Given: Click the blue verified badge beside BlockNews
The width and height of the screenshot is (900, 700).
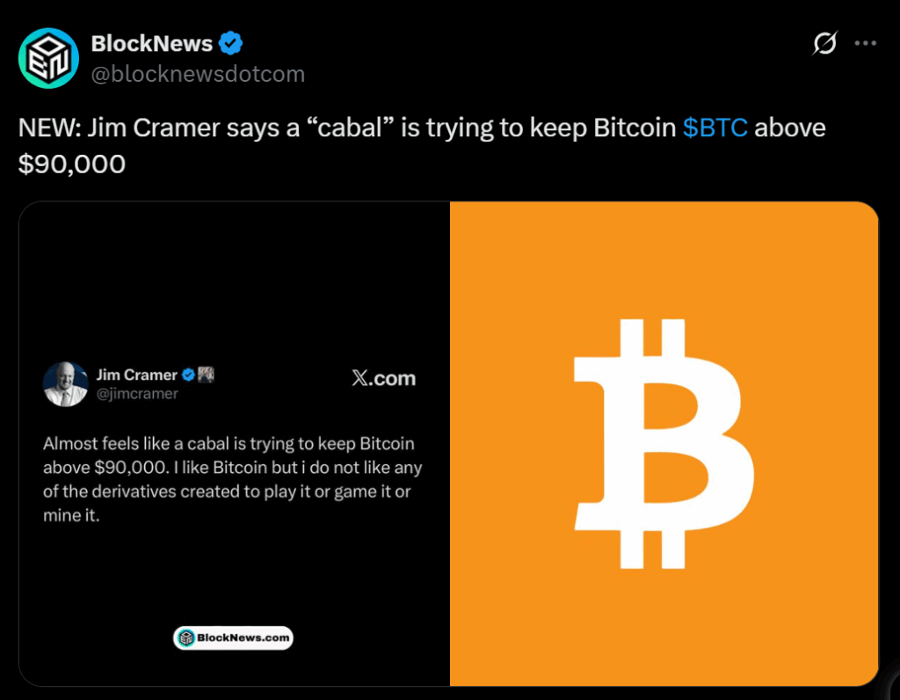Looking at the screenshot, I should (231, 42).
